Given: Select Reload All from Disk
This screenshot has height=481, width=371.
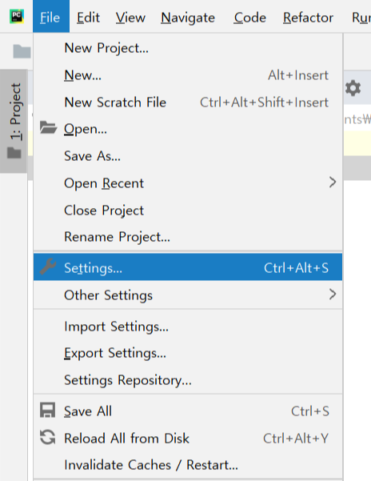Looking at the screenshot, I should (x=188, y=439).
